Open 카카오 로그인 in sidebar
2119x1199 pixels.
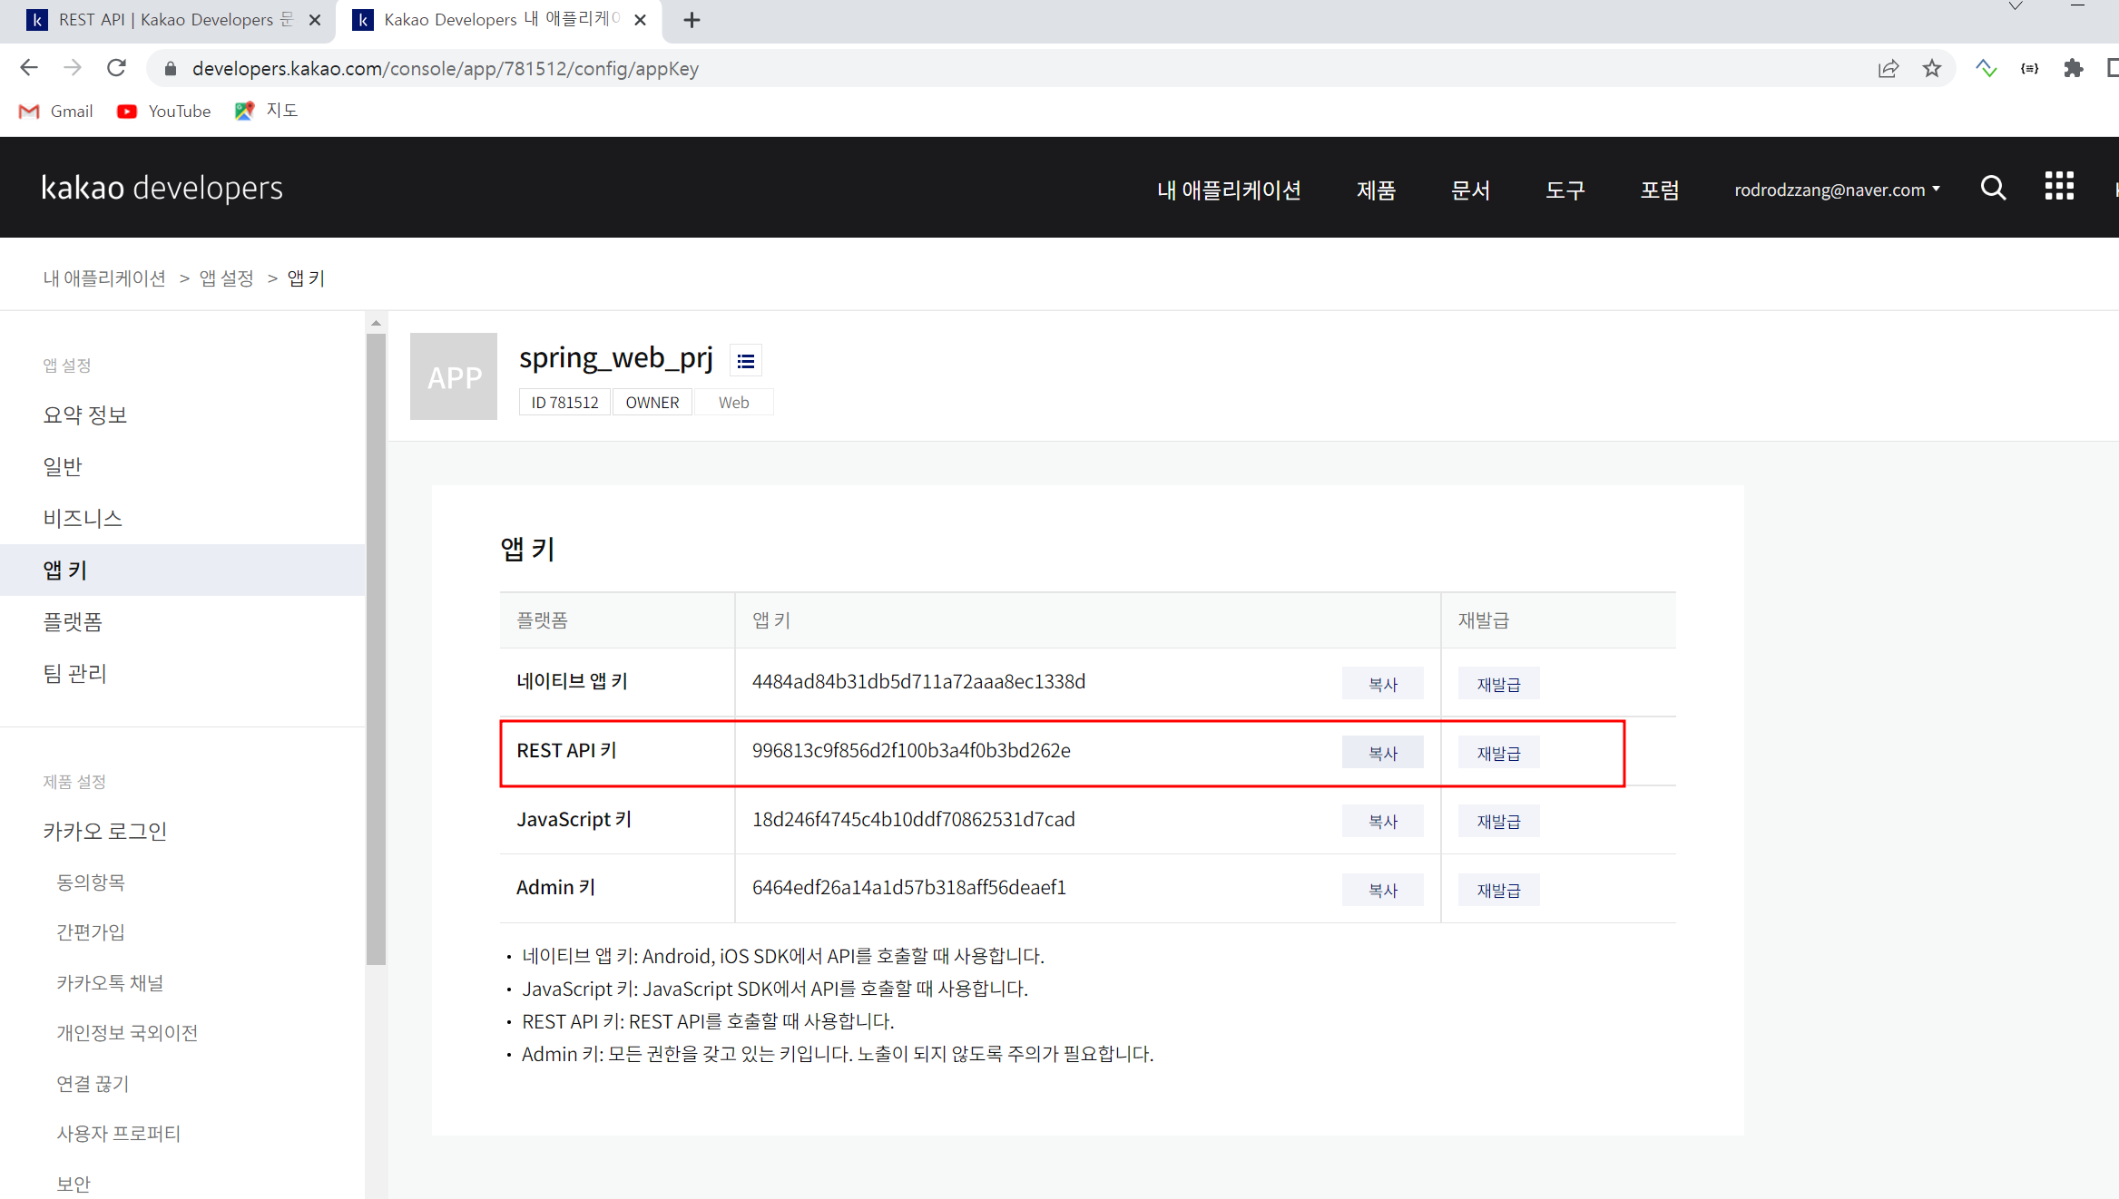click(x=105, y=832)
